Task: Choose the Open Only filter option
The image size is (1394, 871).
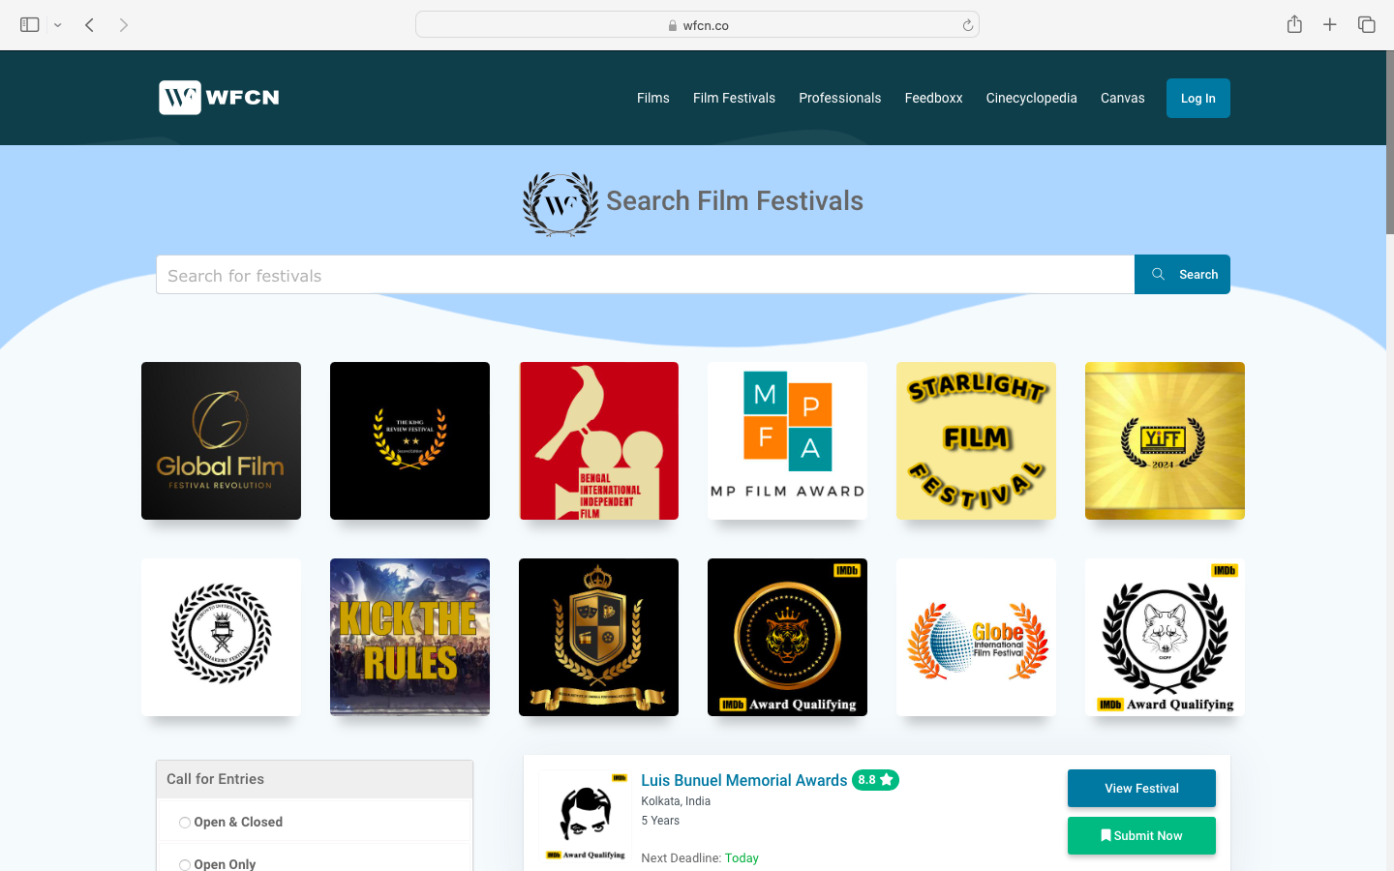Action: (184, 864)
